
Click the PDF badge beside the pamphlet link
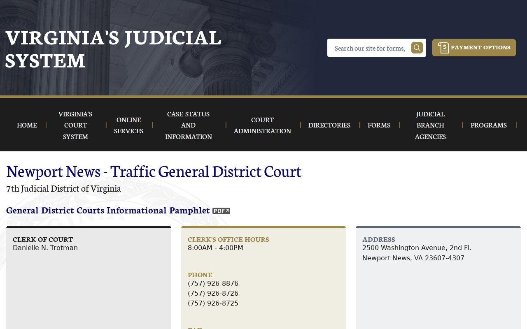[x=221, y=211]
